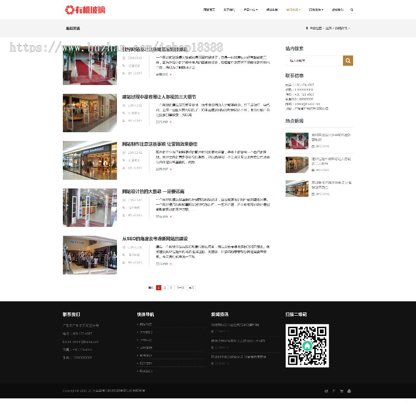Viewport: 416px width, 403px height.
Task: Open first hot news title in sidebar
Action: [331, 137]
